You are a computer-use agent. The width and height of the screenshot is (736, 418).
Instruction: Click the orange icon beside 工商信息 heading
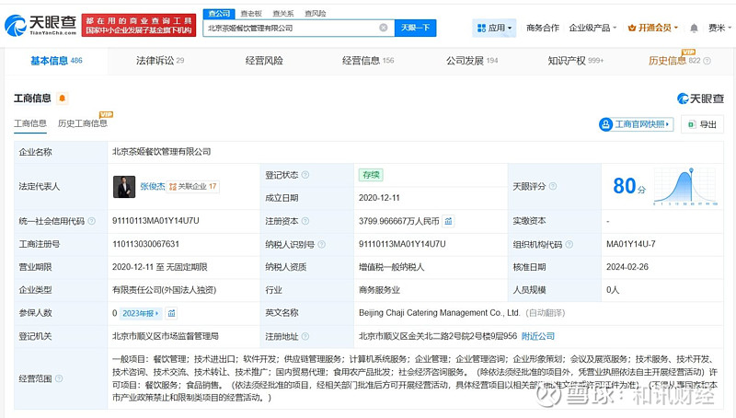point(63,98)
